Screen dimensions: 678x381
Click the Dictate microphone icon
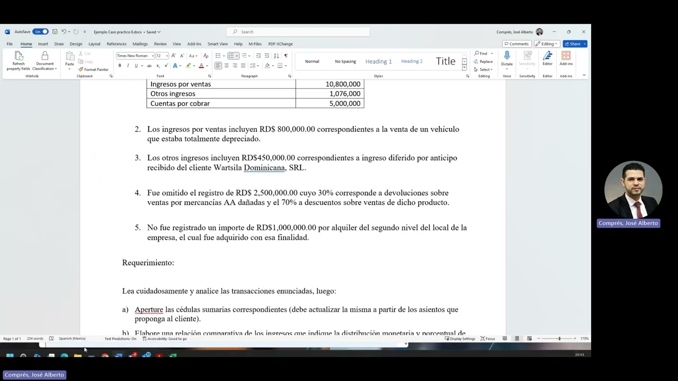pos(507,56)
